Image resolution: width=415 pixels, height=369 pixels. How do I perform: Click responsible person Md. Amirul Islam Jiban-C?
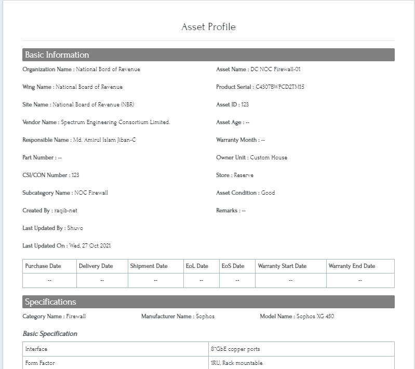coord(104,140)
